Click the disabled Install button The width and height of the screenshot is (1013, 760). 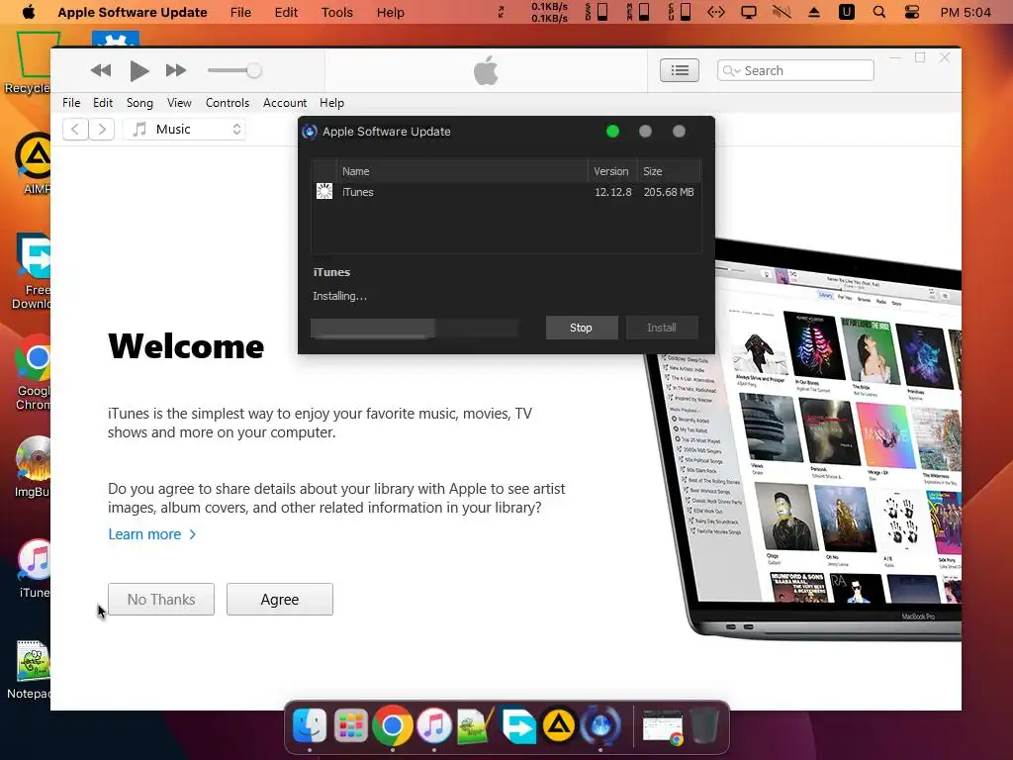[662, 328]
